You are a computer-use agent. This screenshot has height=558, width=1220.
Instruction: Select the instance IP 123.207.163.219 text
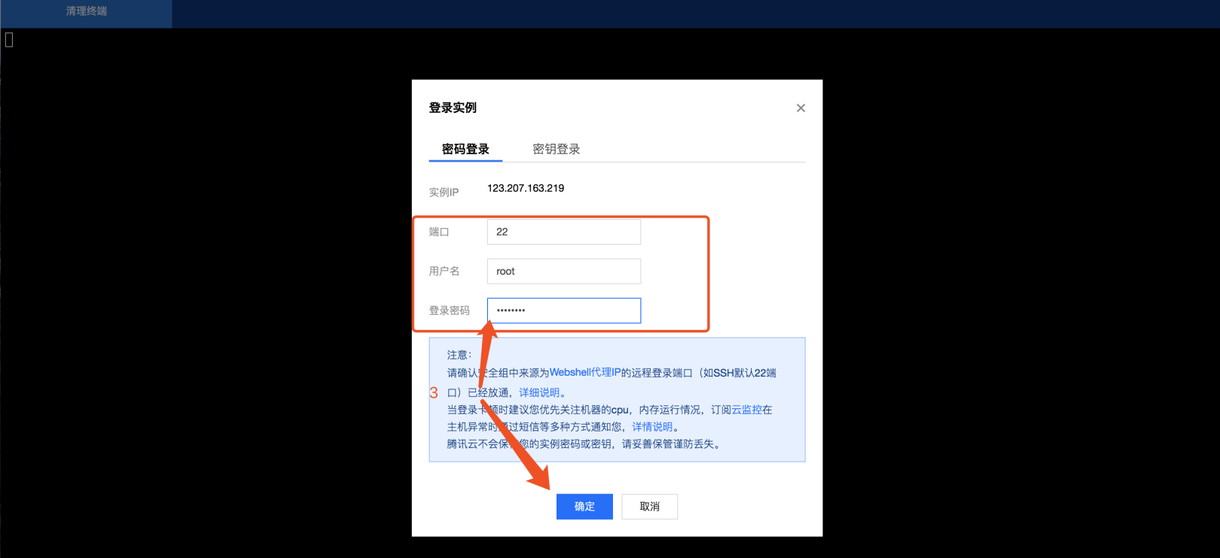[x=526, y=188]
